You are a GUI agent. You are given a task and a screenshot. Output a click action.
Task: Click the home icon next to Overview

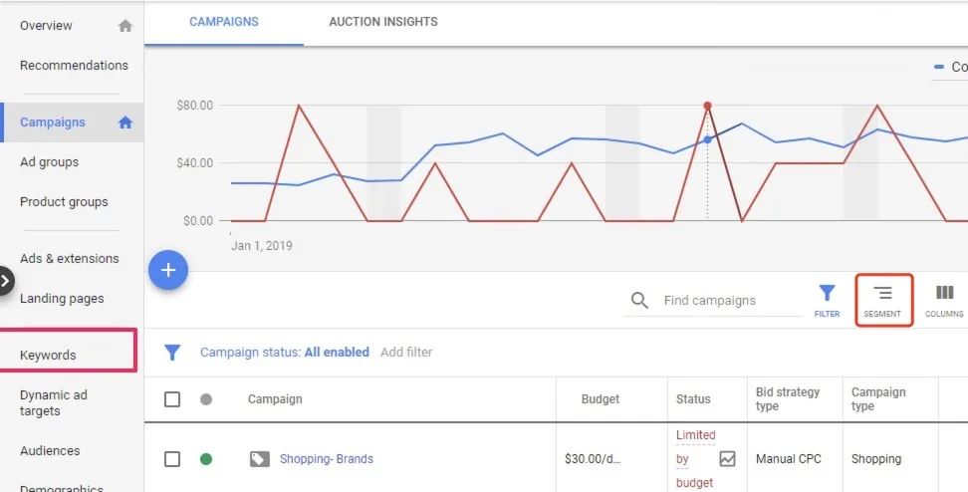pos(124,26)
